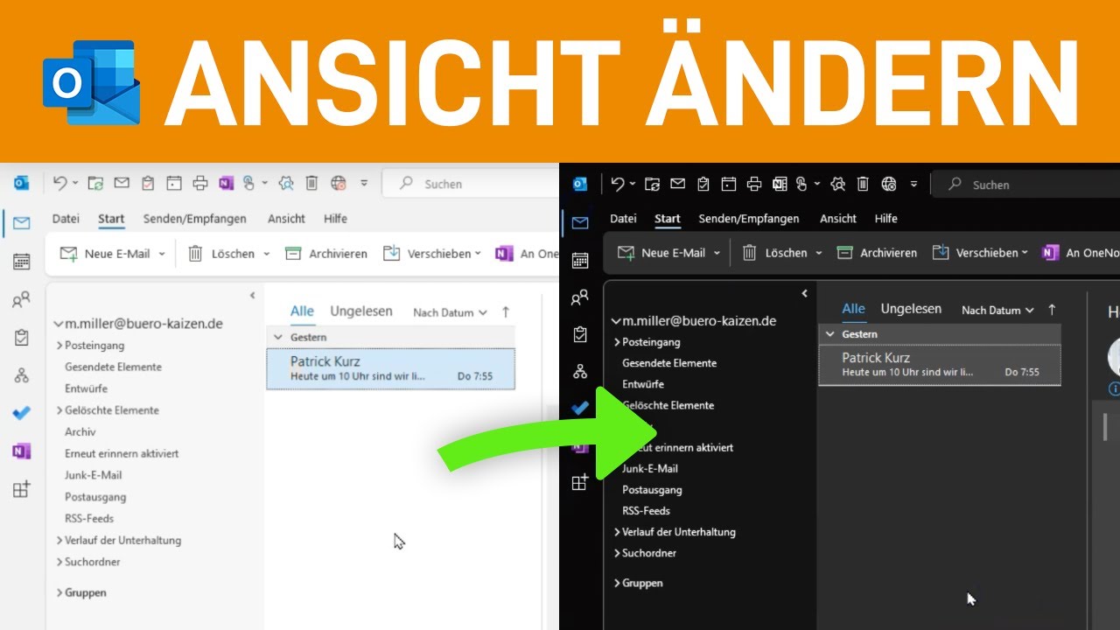Open Löschen dropdown arrow in light window

pos(265,254)
